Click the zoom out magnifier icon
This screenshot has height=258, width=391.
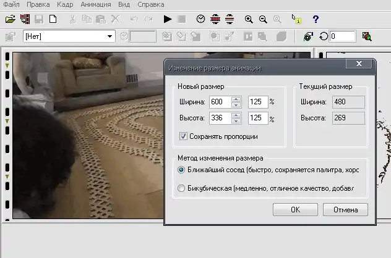pyautogui.click(x=264, y=20)
